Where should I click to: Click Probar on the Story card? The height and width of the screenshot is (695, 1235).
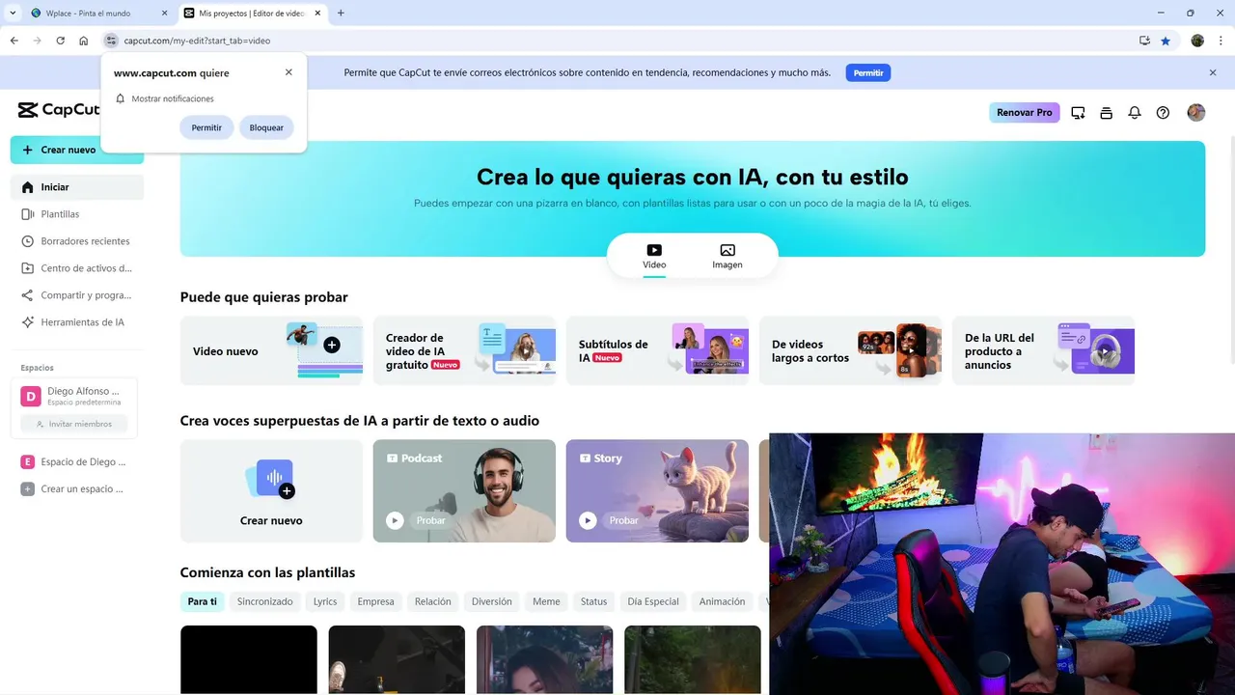(624, 520)
